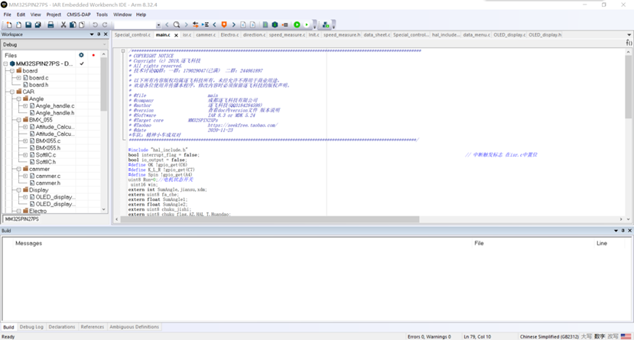Open the Workspace panel menu arrow

[x=92, y=34]
